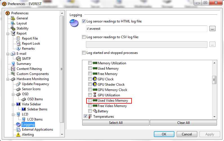Open the Sensor Icons preferences page
The image size is (224, 141).
(x=31, y=89)
